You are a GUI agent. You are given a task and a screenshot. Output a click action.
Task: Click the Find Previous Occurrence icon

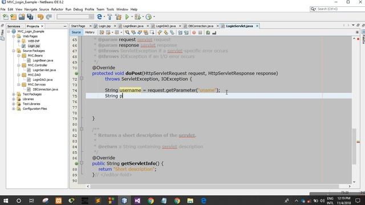click(x=133, y=32)
